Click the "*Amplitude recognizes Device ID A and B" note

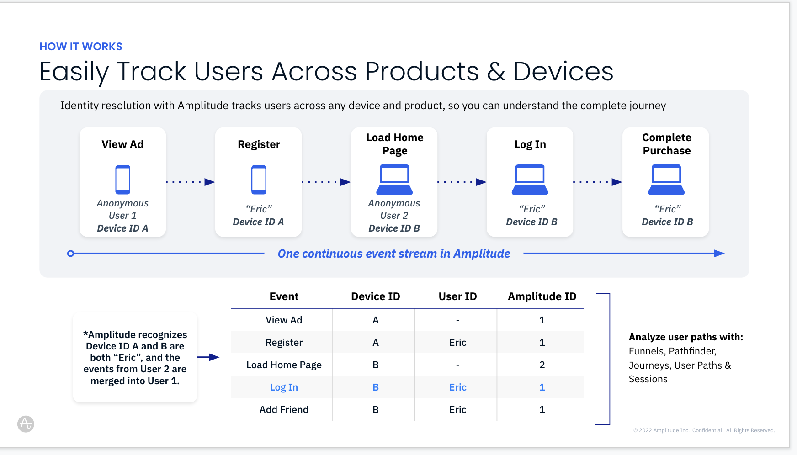135,358
